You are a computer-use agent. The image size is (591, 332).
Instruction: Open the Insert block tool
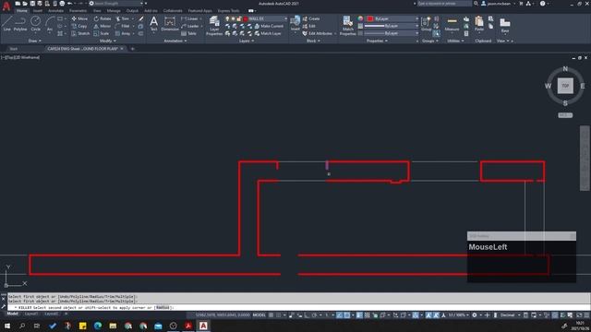tap(295, 23)
